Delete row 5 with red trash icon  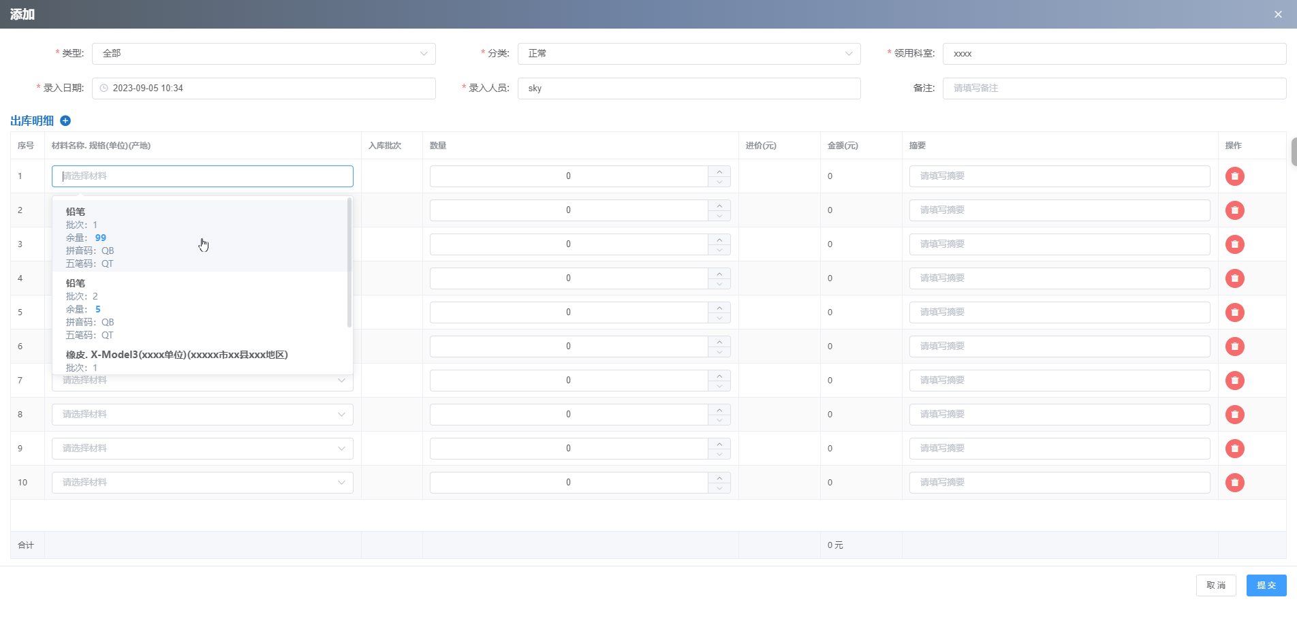click(x=1234, y=312)
